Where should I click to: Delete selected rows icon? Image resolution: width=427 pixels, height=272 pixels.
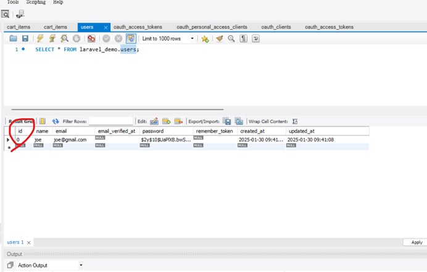(x=178, y=121)
